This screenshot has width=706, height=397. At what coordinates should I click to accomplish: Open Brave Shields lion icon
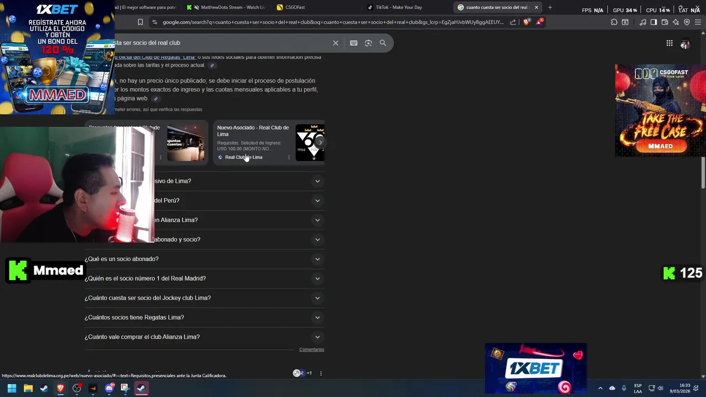526,22
